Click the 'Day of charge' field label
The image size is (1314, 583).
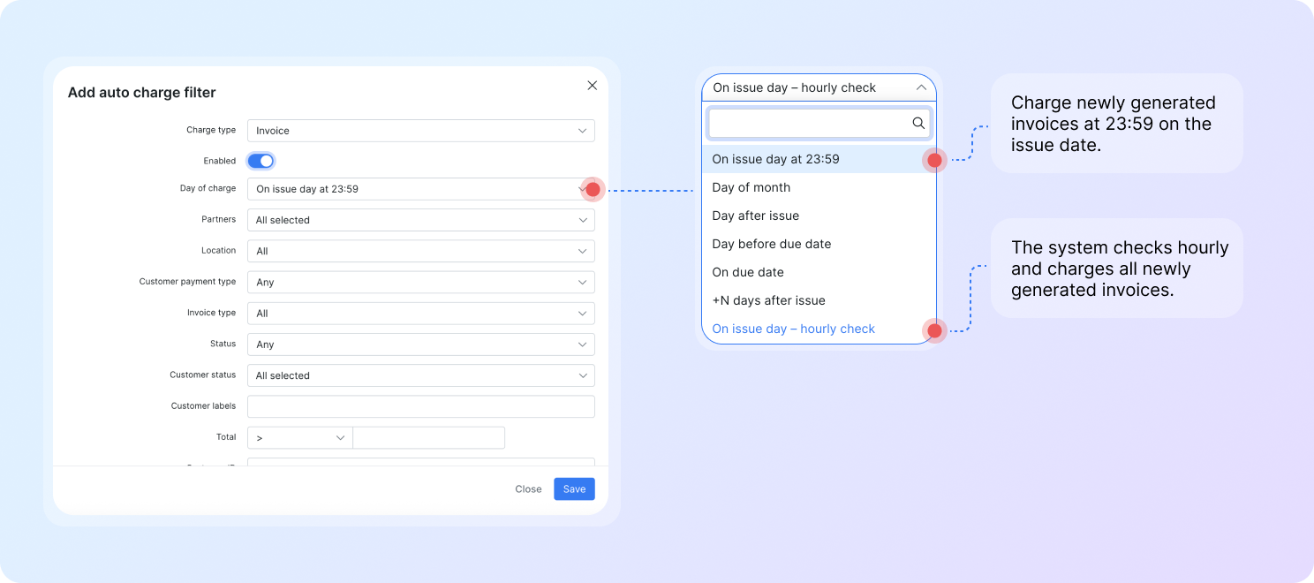pos(208,188)
